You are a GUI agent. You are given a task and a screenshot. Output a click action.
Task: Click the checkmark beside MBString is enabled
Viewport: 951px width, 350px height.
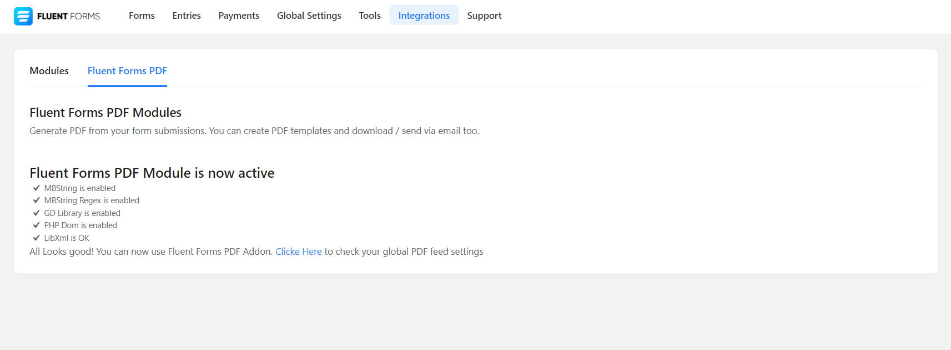(x=37, y=188)
